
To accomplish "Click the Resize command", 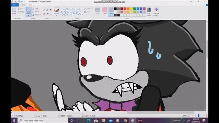I will 36,12.
